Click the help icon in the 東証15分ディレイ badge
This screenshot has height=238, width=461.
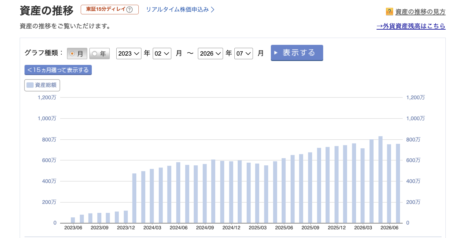click(x=129, y=10)
